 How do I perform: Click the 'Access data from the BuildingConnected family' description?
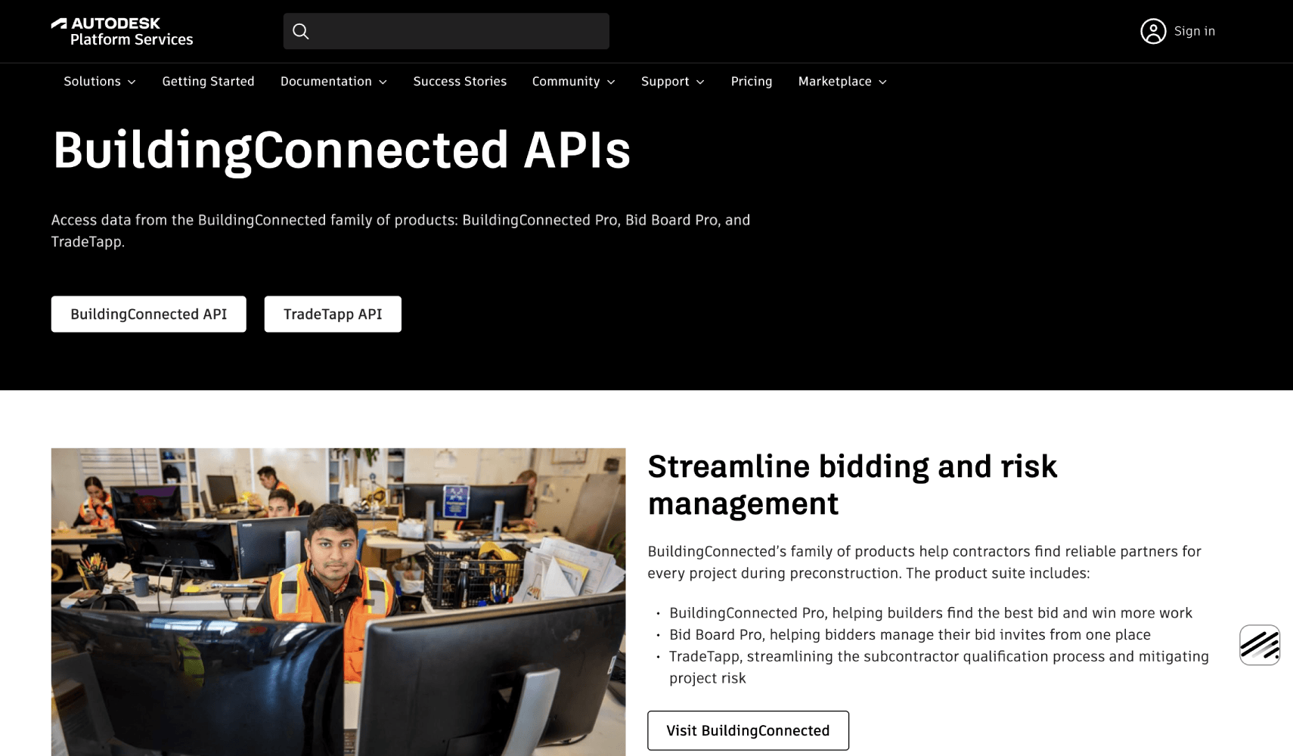(x=401, y=231)
